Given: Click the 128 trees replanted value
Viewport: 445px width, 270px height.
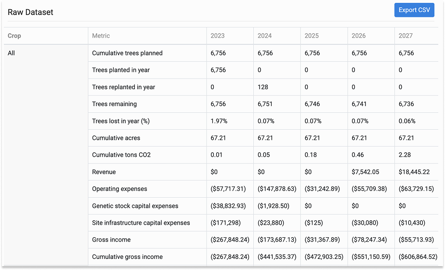Looking at the screenshot, I should pos(263,87).
